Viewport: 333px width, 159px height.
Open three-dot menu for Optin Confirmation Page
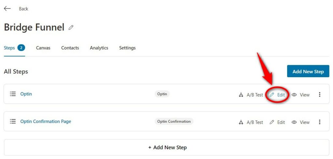320,122
